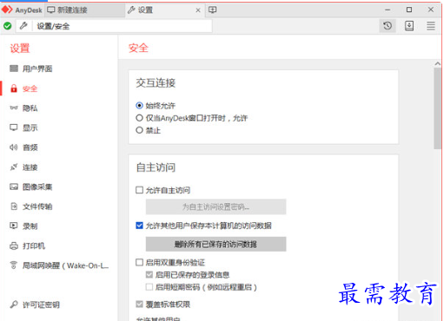Click the License key icon

(x=14, y=305)
